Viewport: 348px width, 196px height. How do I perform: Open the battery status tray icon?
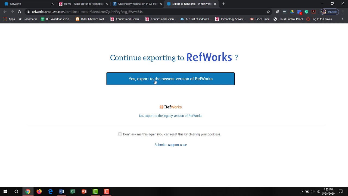click(x=307, y=192)
